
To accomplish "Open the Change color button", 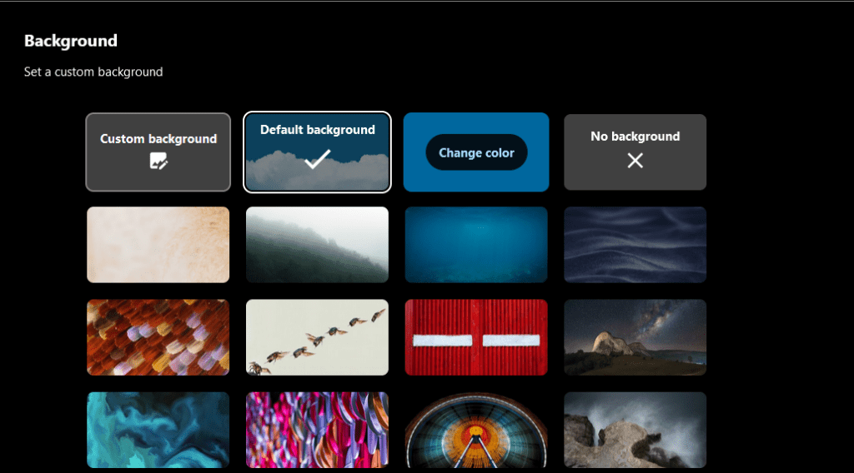I will [x=476, y=152].
